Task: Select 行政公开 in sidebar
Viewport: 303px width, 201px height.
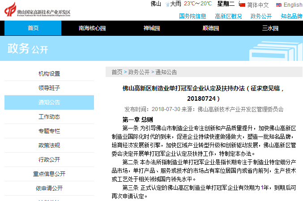Action: tap(49, 159)
